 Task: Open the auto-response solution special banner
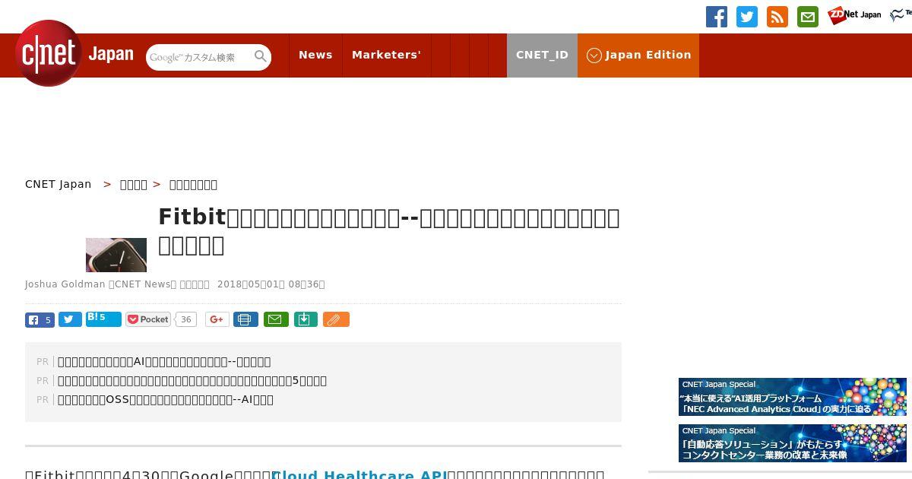coord(793,443)
